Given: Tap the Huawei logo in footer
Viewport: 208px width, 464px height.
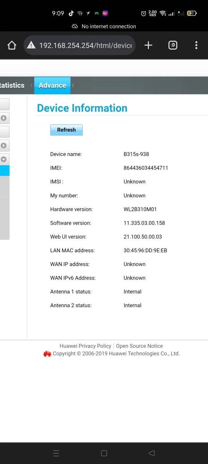Looking at the screenshot, I should tap(47, 354).
